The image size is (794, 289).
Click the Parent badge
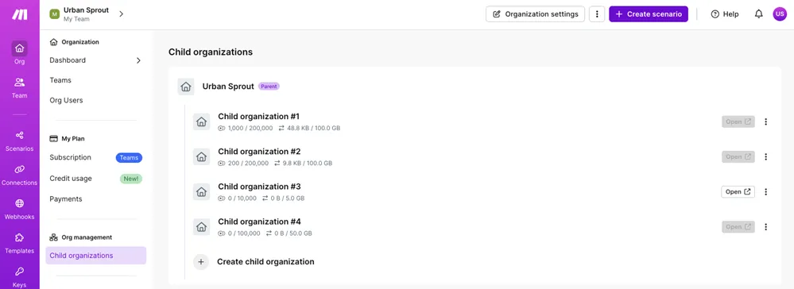(269, 87)
